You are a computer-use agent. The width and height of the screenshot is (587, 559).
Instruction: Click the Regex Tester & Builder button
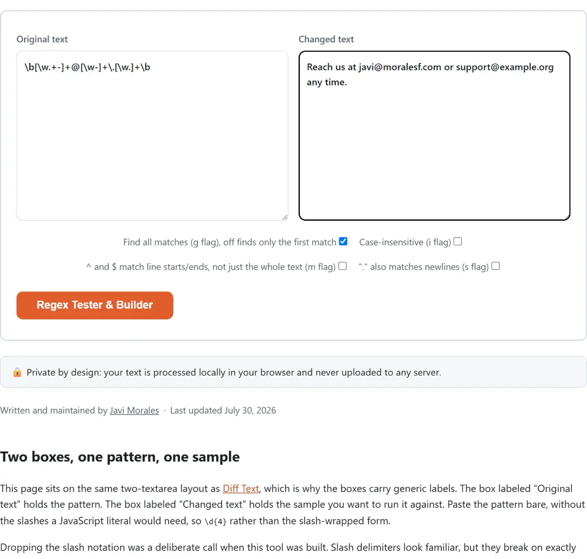[94, 305]
